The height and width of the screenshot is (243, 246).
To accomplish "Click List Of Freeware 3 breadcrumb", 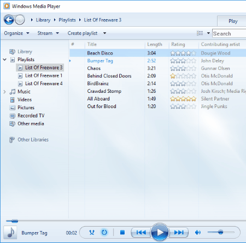I will pos(103,20).
